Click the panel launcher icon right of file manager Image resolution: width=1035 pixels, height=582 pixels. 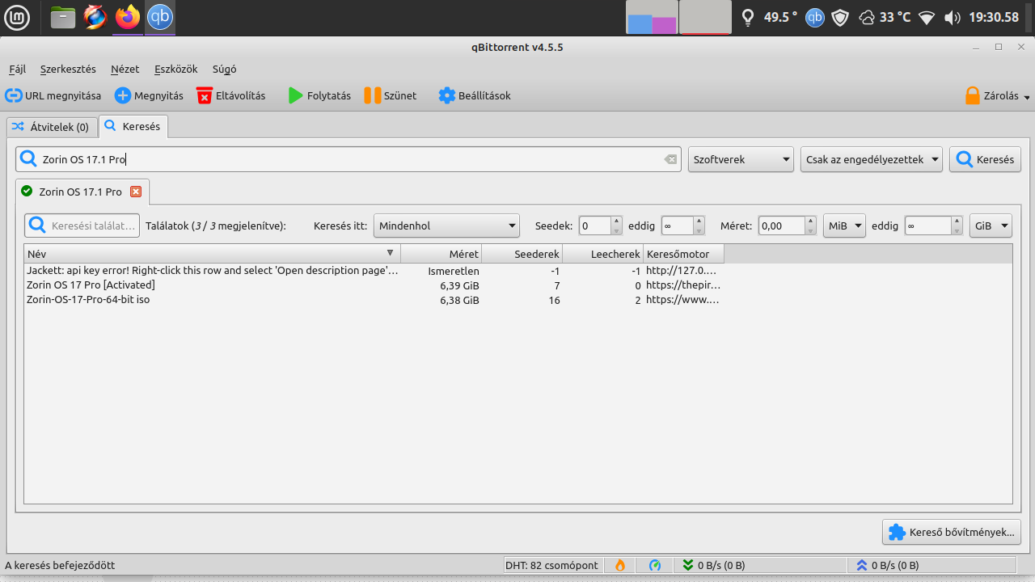tap(95, 17)
